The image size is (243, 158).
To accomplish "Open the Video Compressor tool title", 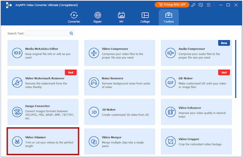I will [115, 49].
